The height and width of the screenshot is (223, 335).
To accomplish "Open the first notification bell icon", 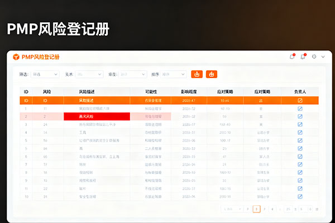I will click(292, 56).
